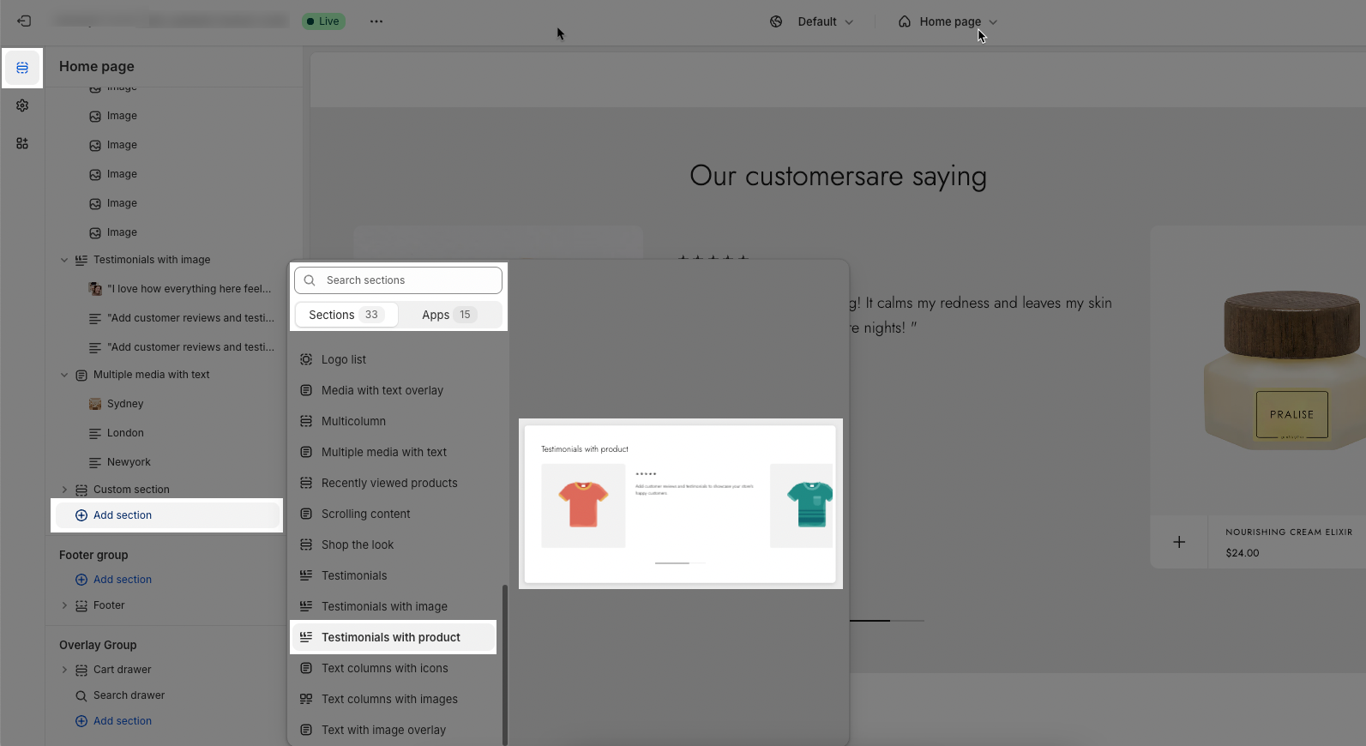Switch to the Sections tab
This screenshot has width=1366, height=746.
coord(346,315)
